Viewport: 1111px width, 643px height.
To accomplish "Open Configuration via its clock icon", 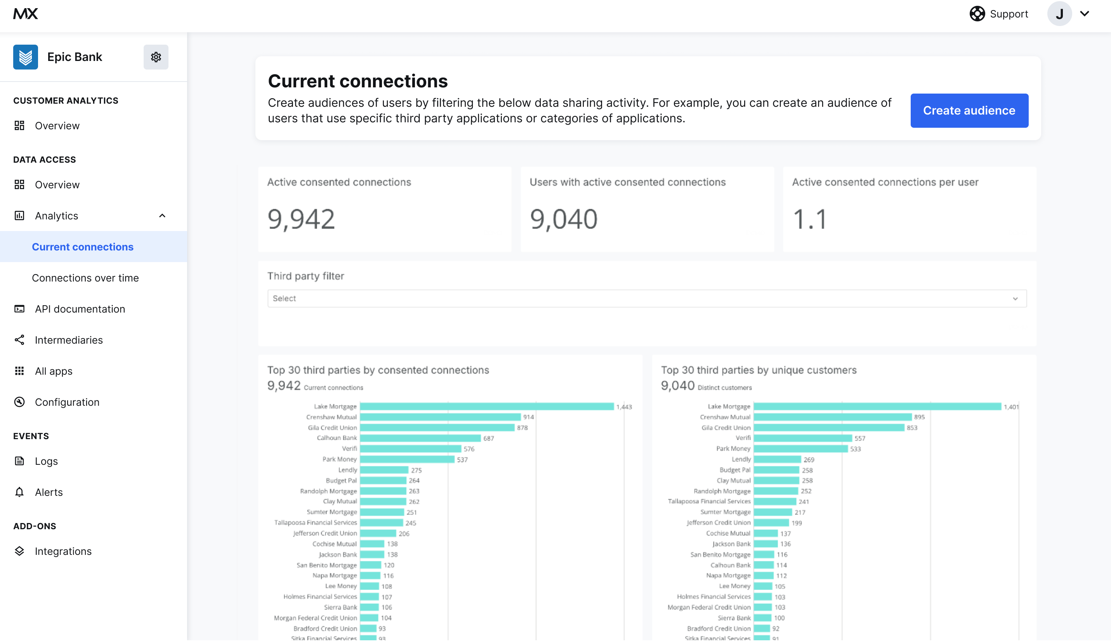I will pyautogui.click(x=19, y=402).
